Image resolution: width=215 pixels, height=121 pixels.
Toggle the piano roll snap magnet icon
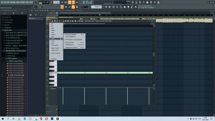pyautogui.click(x=55, y=21)
